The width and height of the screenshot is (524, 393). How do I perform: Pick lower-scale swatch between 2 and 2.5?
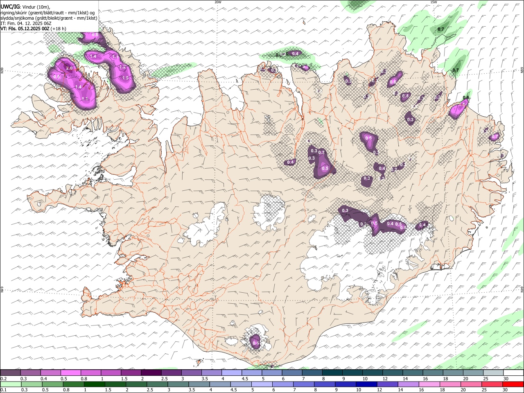point(136,384)
